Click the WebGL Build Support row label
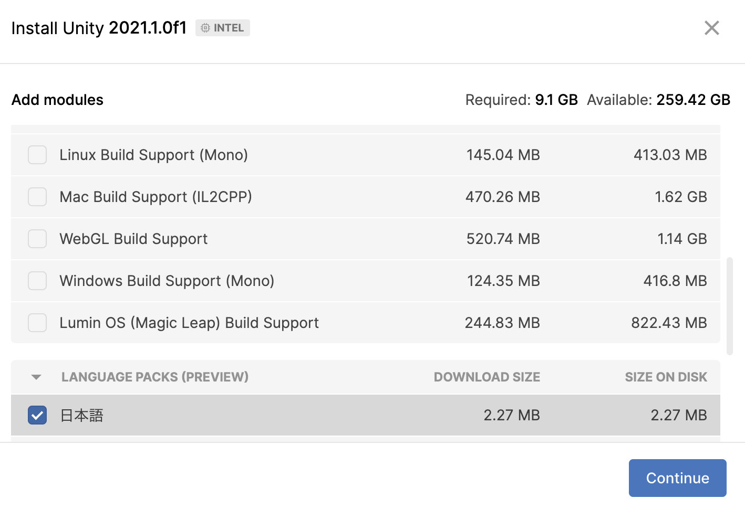Image resolution: width=745 pixels, height=509 pixels. 133,239
